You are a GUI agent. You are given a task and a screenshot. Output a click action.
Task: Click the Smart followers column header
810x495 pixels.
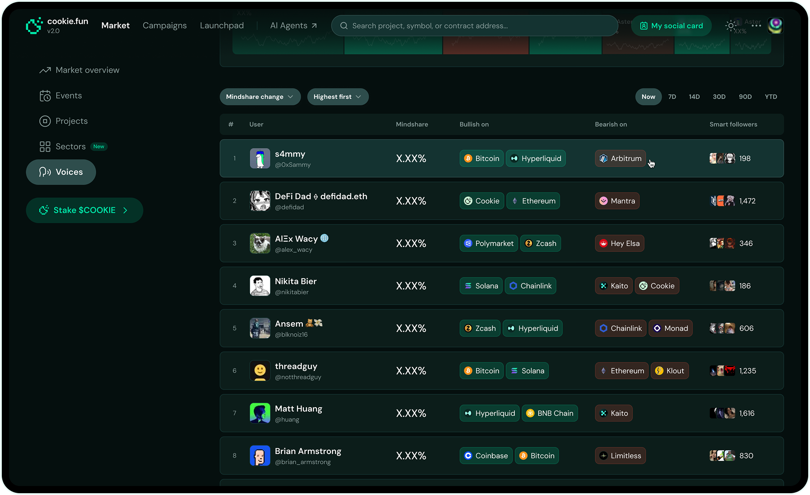733,124
